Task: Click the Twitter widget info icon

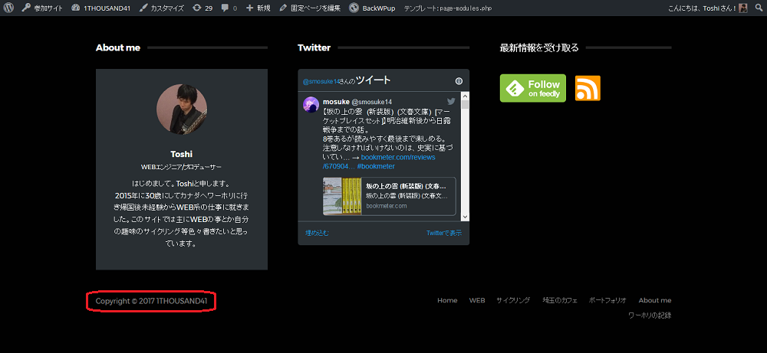Action: (x=459, y=80)
